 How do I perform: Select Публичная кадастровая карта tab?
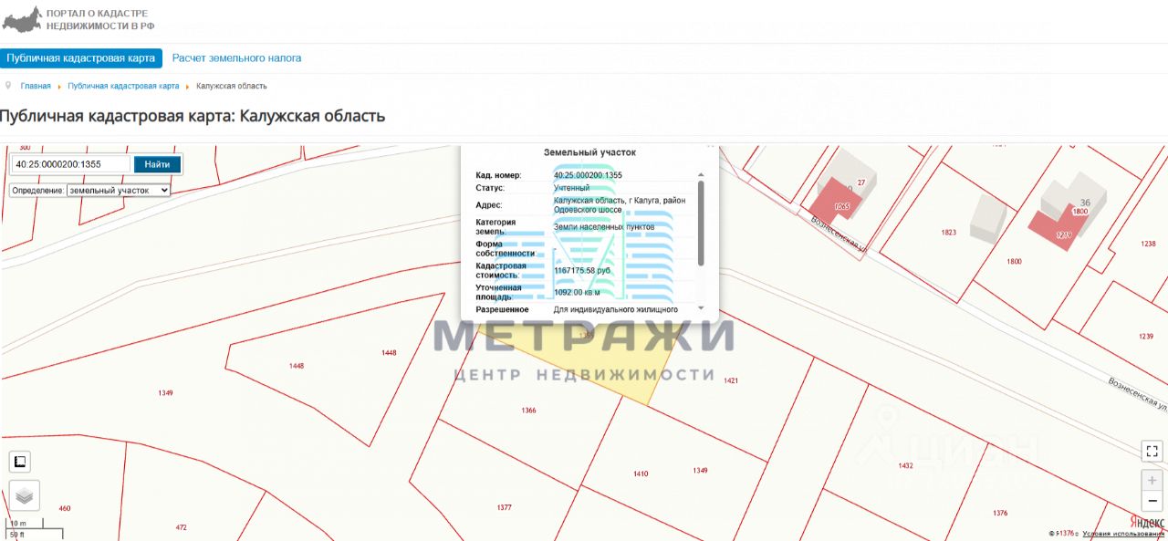tap(81, 58)
